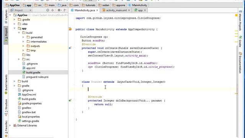
Task: Hide the Project tool window pin icon
Action: (x=65, y=10)
